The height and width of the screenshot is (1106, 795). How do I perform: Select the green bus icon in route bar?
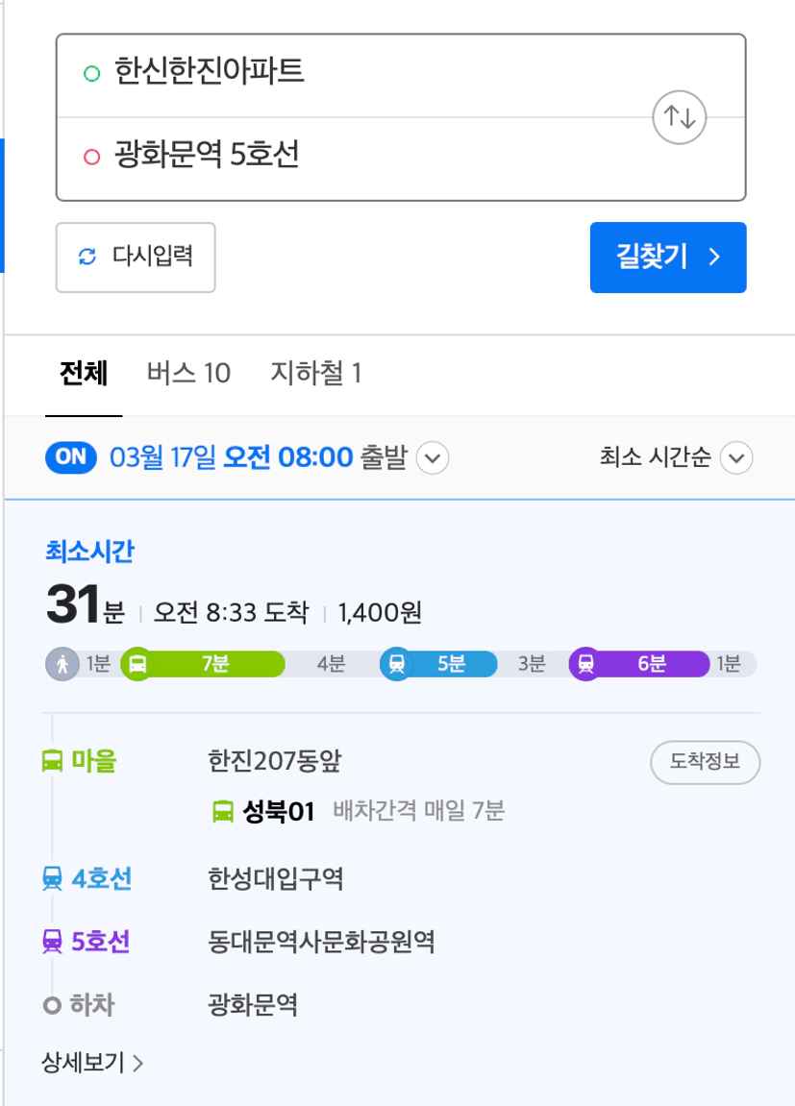[137, 664]
